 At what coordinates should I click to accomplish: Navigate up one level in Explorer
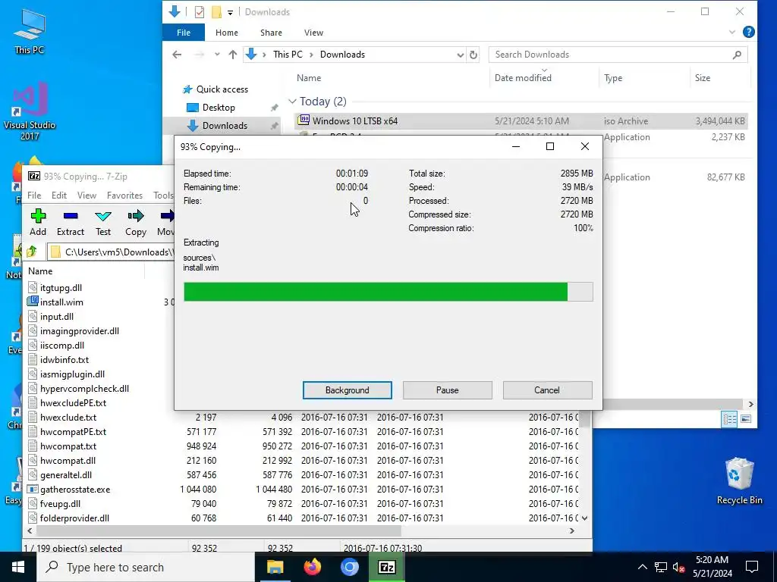coord(232,55)
